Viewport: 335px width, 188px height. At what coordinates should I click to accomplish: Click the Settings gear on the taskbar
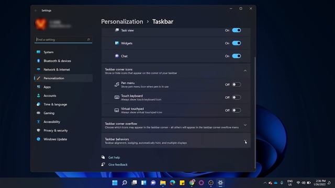tap(220, 183)
